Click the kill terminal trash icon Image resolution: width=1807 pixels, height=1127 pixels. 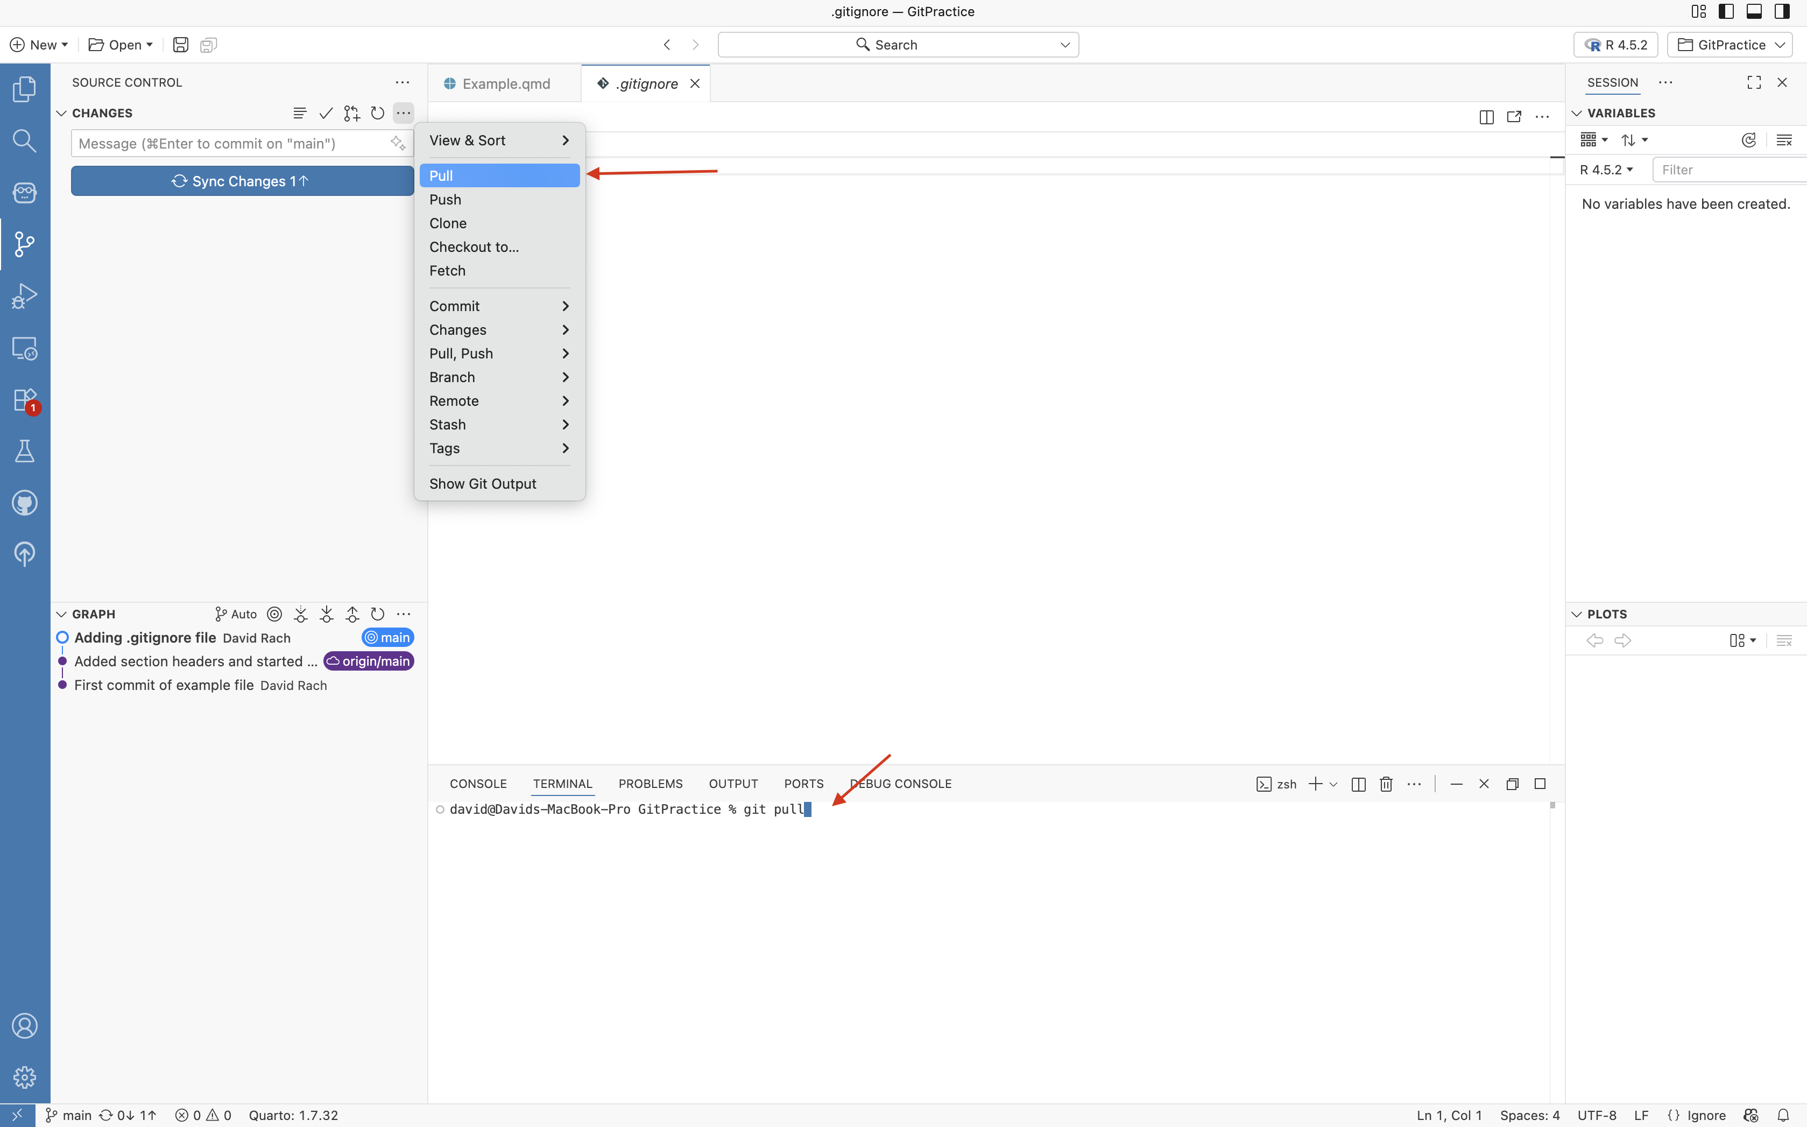click(x=1386, y=784)
